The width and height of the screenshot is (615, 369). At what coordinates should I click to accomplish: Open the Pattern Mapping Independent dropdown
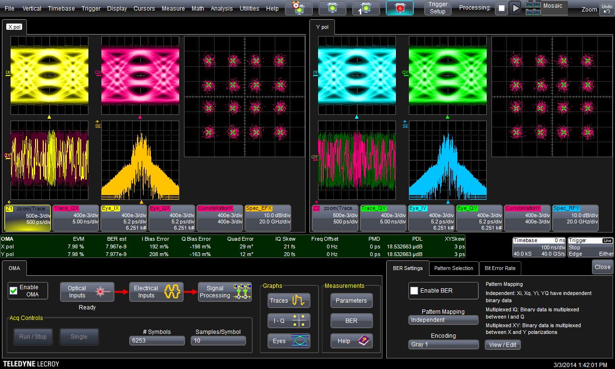443,320
